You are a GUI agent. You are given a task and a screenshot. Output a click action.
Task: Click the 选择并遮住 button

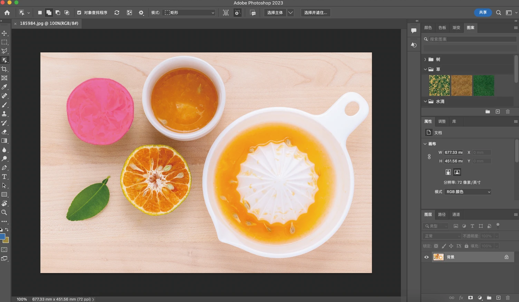tap(316, 13)
